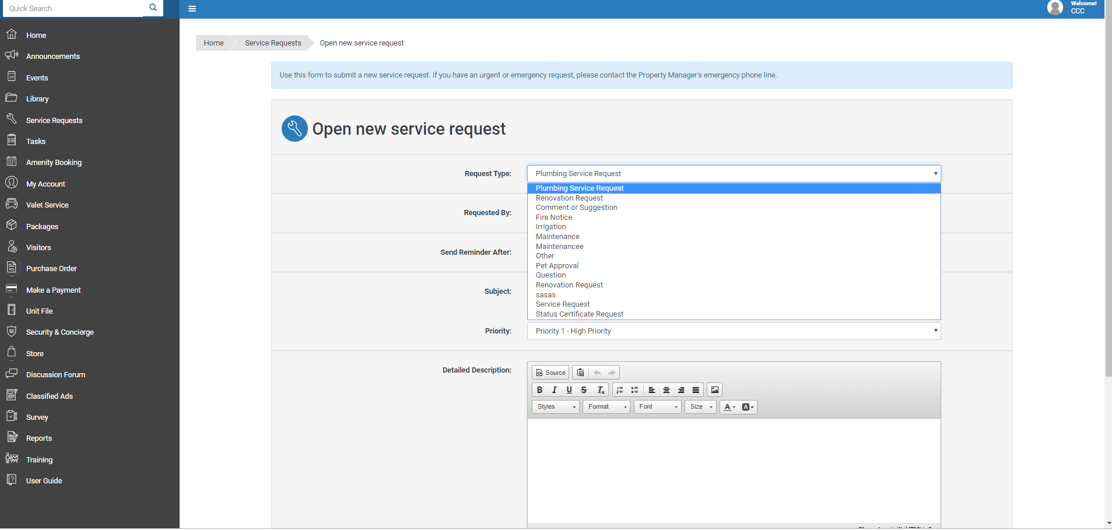
Task: Select the Source button in the editor toolbar
Action: tap(549, 372)
